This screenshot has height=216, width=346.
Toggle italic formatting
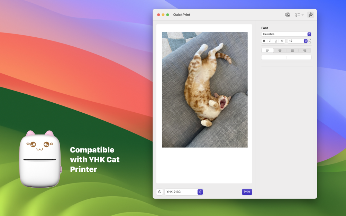[270, 41]
